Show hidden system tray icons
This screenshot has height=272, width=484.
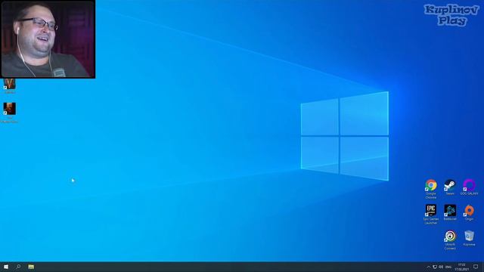[429, 267]
